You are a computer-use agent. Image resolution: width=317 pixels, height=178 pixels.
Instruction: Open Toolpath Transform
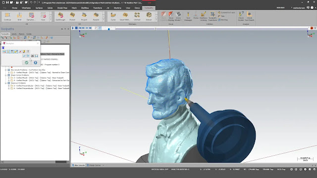coord(212,16)
